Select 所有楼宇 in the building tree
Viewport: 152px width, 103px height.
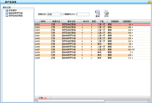[x=13, y=10]
